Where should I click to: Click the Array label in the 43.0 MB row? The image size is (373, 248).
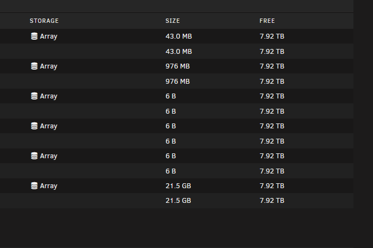[x=48, y=36]
